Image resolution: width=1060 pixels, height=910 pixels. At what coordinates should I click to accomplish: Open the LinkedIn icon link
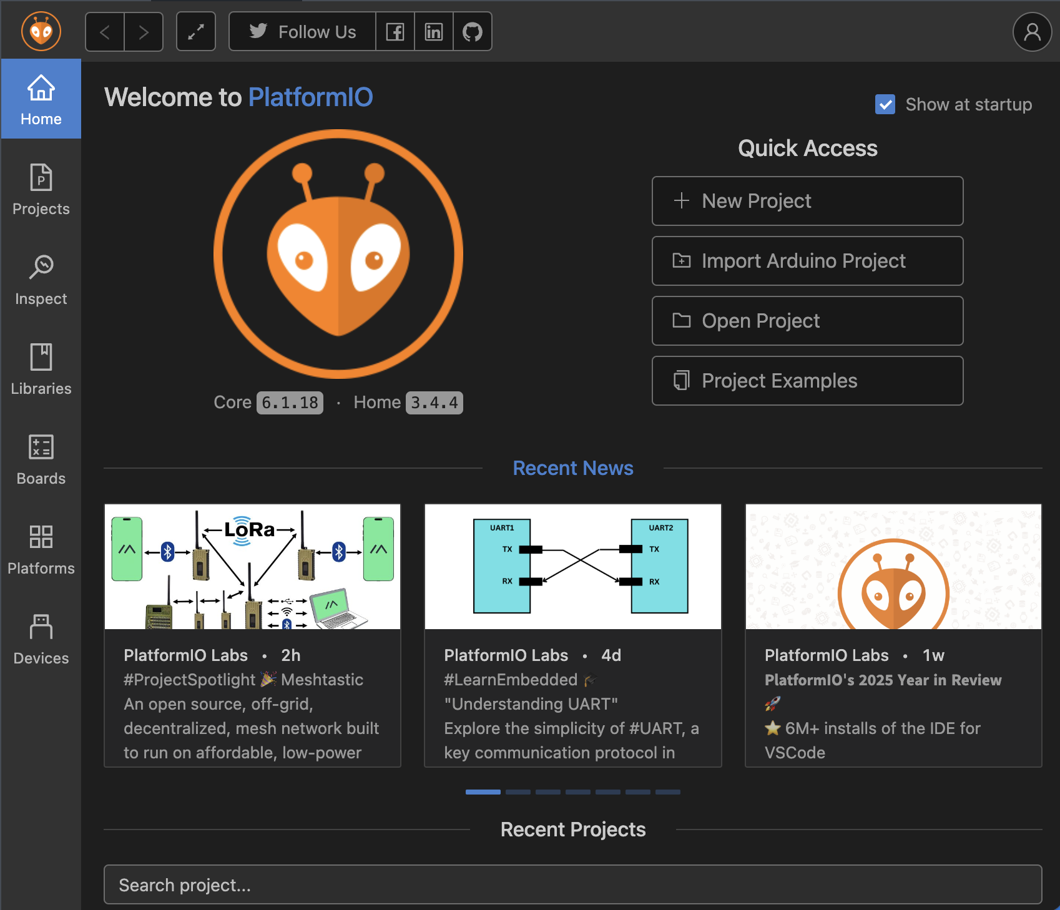click(434, 32)
